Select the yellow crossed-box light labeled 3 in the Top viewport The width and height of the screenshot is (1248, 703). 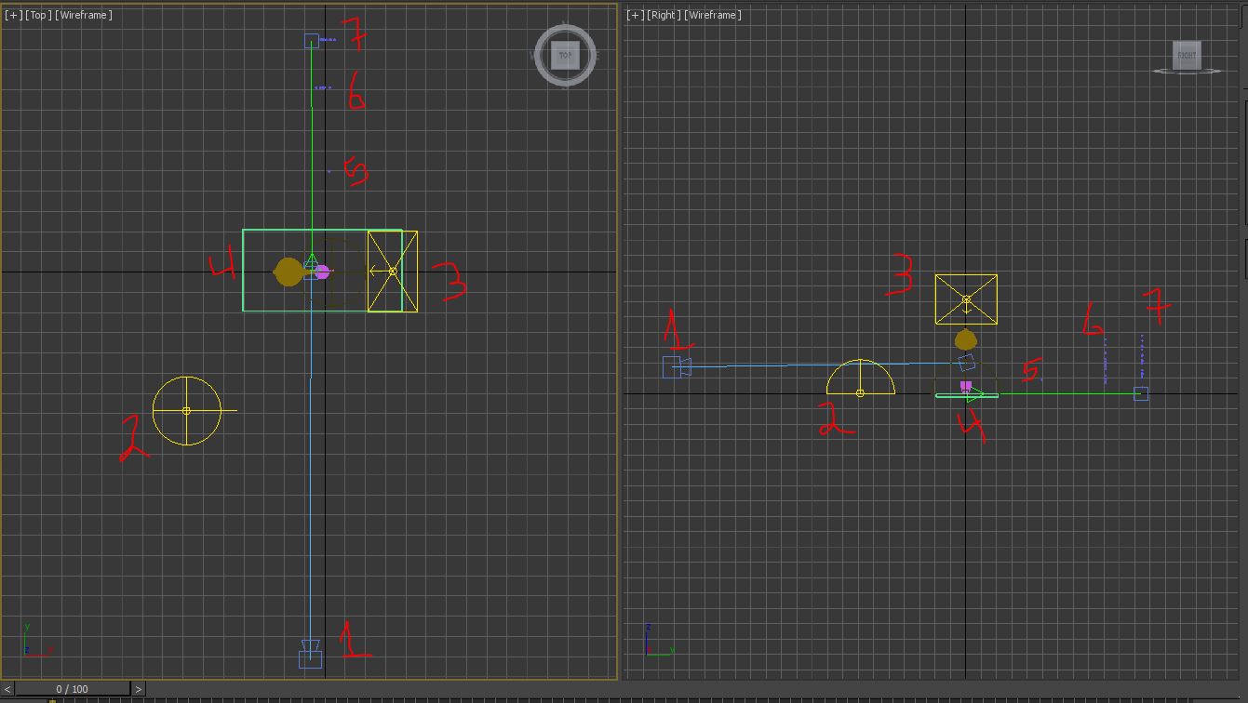(x=392, y=272)
